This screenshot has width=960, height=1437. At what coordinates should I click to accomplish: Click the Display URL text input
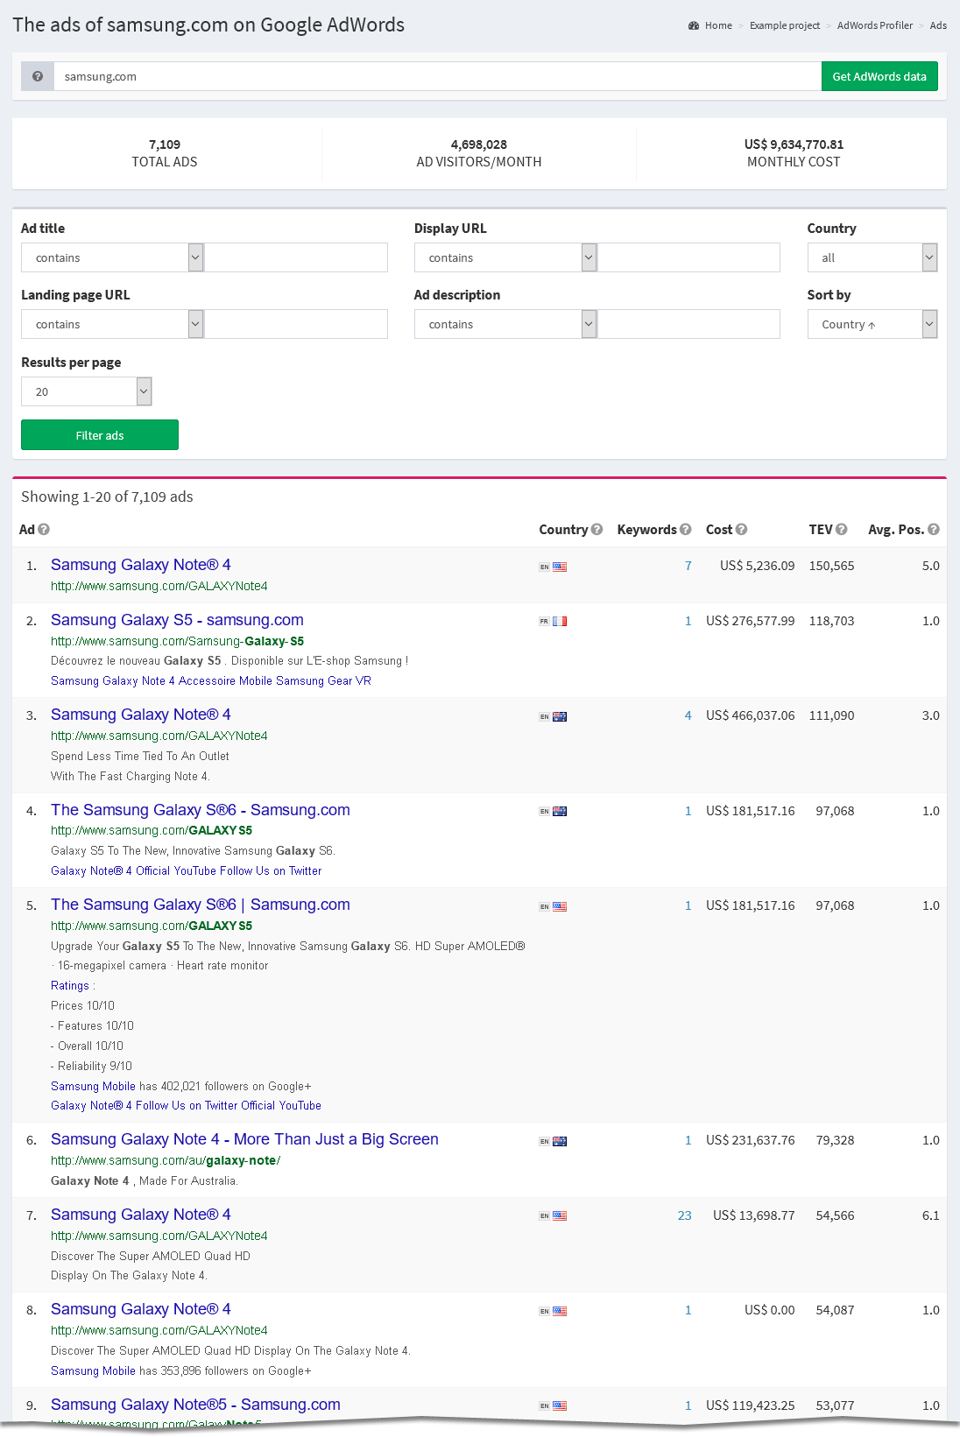point(688,257)
